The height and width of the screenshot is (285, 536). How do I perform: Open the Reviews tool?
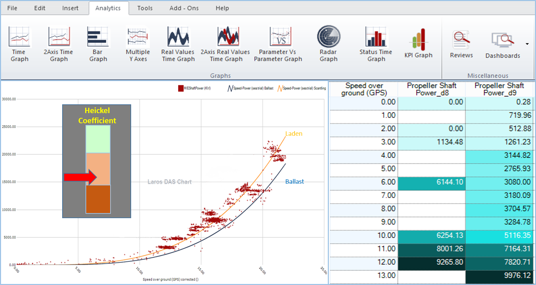[461, 44]
